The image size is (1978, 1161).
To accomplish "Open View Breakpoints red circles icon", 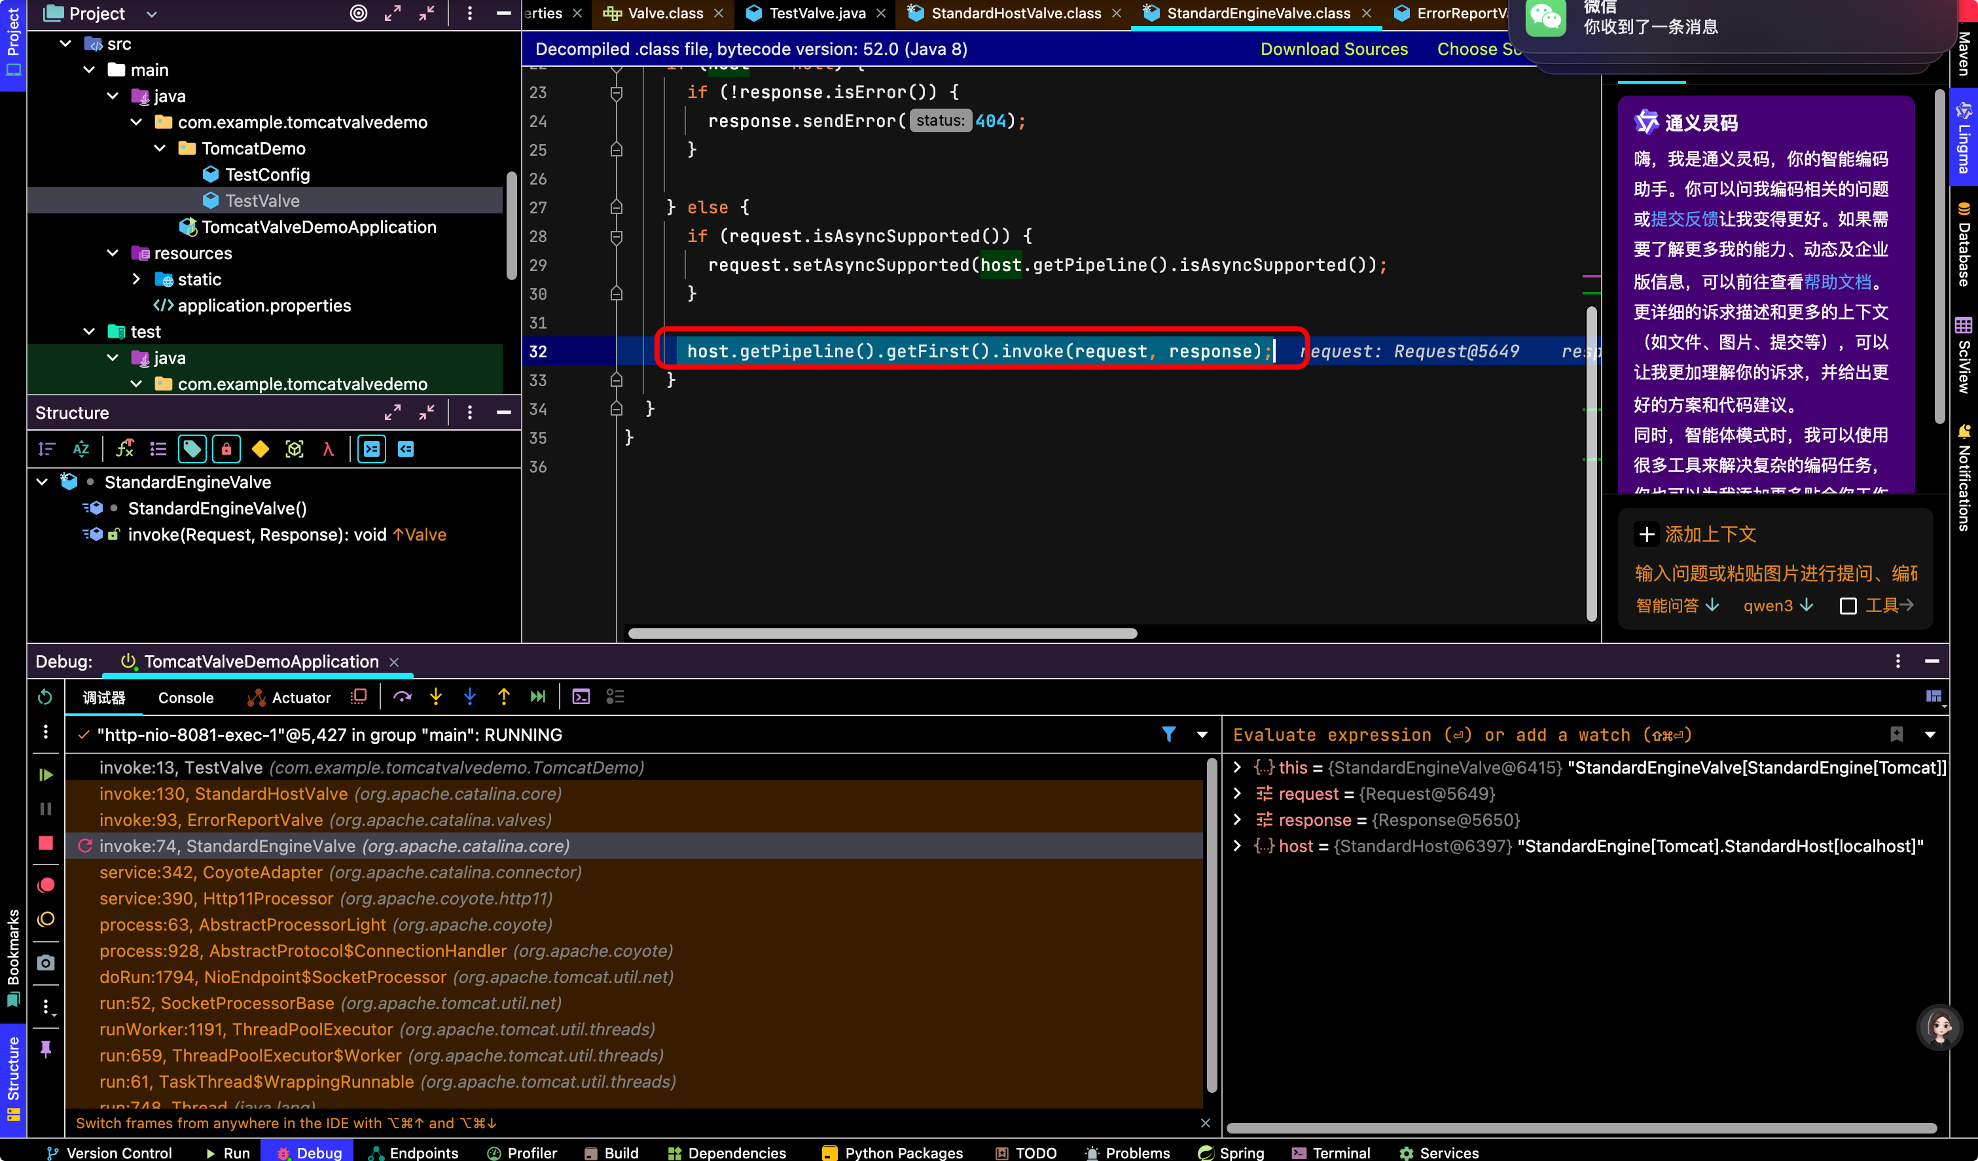I will tap(46, 885).
